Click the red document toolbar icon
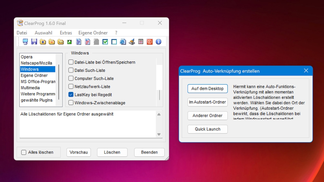Viewport: 324px width, 182px height. tap(87, 42)
